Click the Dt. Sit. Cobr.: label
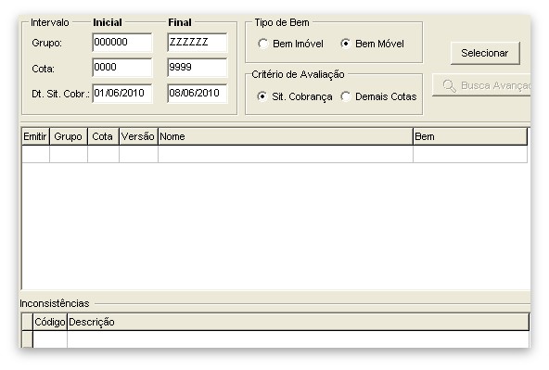 coord(60,94)
